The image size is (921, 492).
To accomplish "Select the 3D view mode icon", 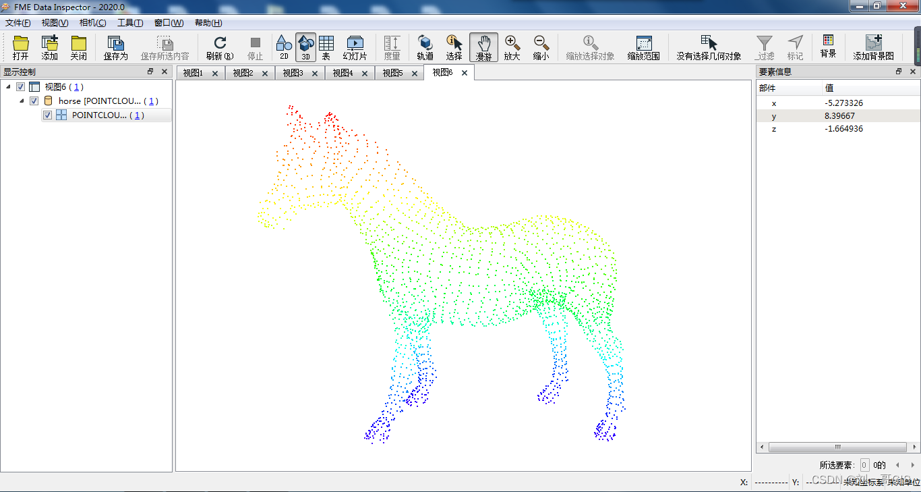I will coord(305,47).
